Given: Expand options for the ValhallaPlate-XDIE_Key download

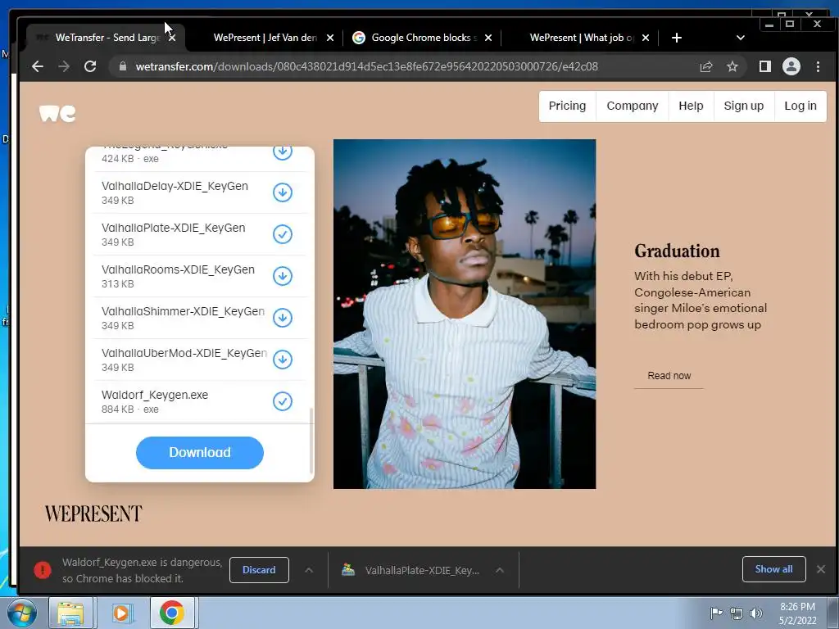Looking at the screenshot, I should (x=499, y=570).
